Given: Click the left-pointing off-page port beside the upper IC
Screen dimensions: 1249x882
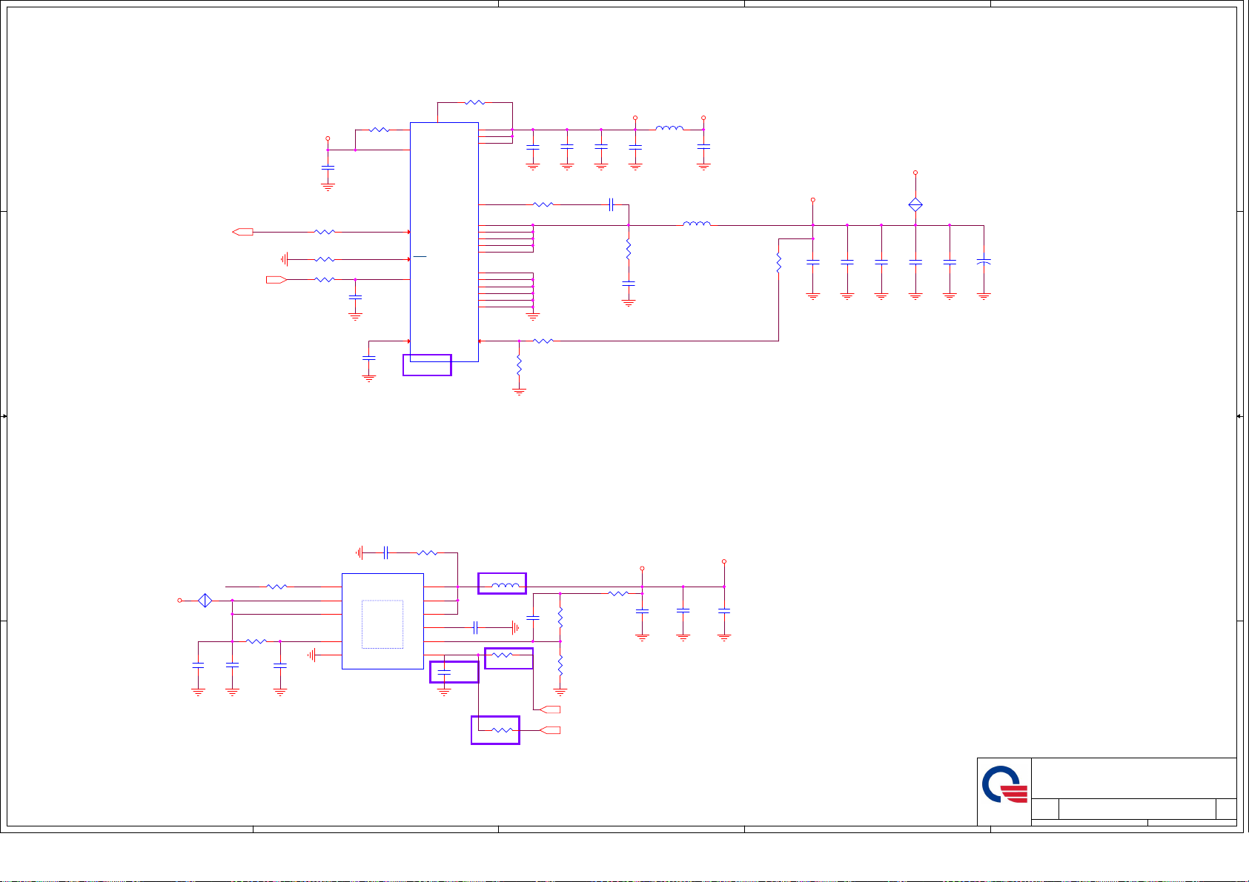Looking at the screenshot, I should click(x=242, y=232).
